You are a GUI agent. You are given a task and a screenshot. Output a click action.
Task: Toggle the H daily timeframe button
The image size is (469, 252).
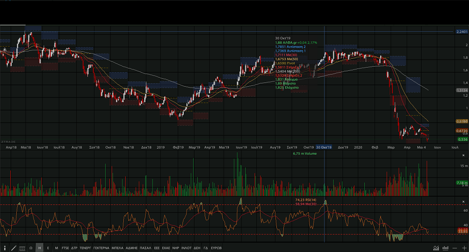coord(40,248)
